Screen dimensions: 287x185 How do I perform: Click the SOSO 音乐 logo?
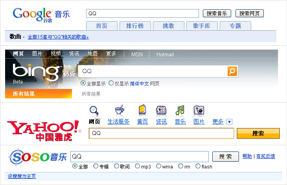pos(37,157)
